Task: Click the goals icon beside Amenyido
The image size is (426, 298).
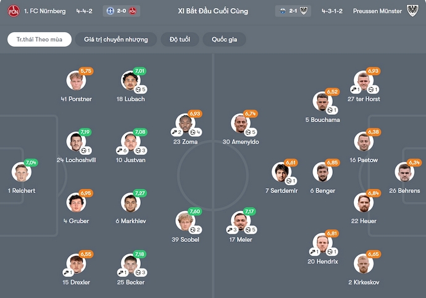Action: click(x=249, y=132)
